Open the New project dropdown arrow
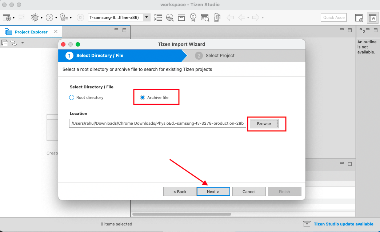 [x=13, y=18]
